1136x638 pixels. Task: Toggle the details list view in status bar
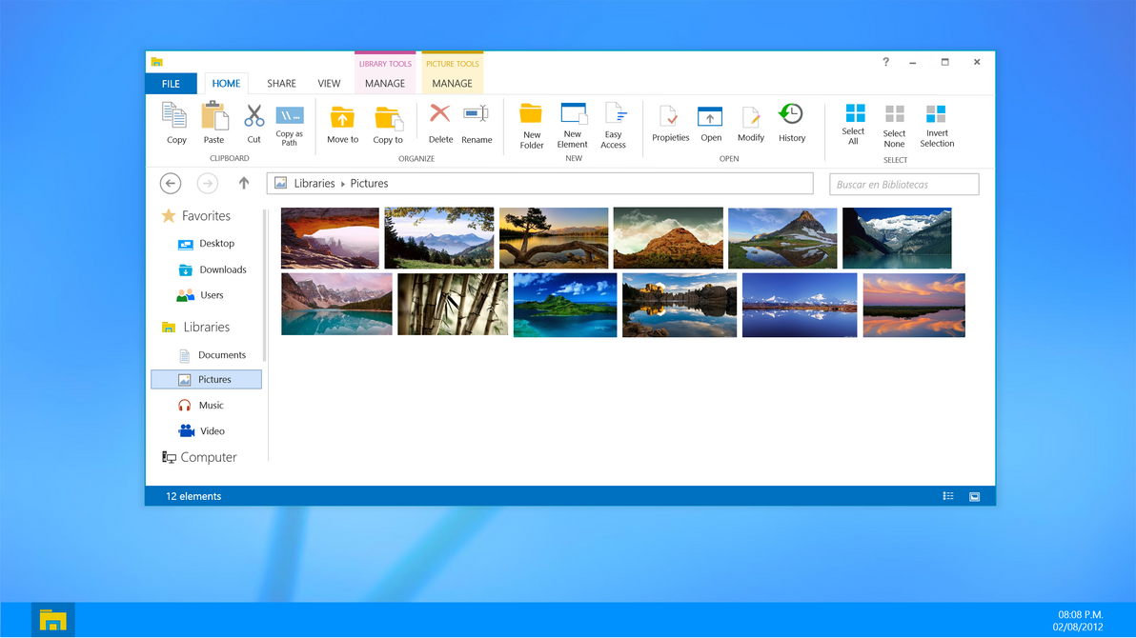947,495
